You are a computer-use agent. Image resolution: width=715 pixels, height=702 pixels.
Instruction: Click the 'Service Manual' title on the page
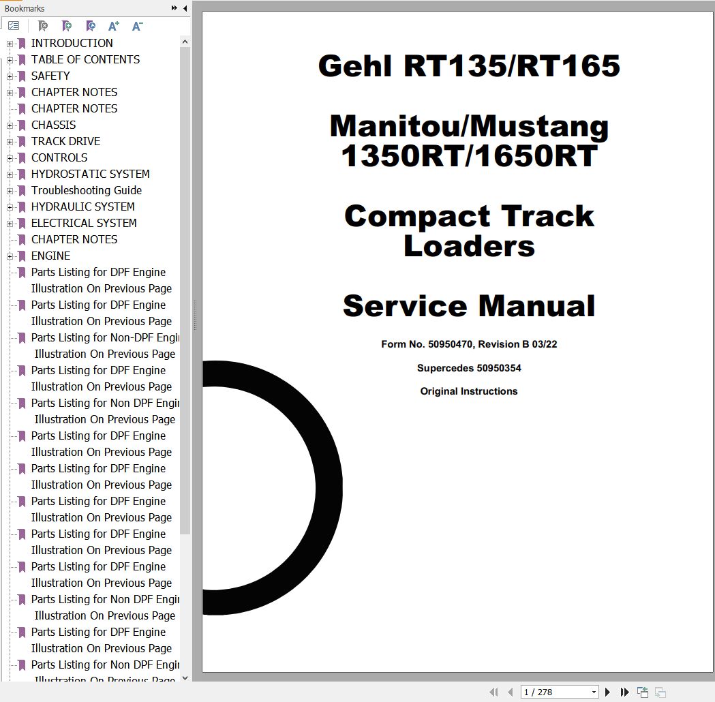tap(469, 305)
